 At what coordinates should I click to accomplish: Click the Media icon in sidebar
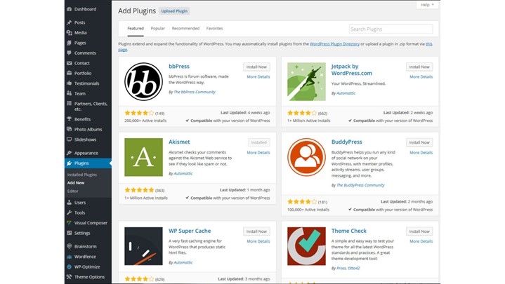(x=70, y=32)
